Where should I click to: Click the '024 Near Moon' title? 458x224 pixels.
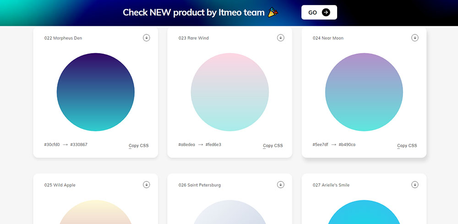click(x=328, y=38)
